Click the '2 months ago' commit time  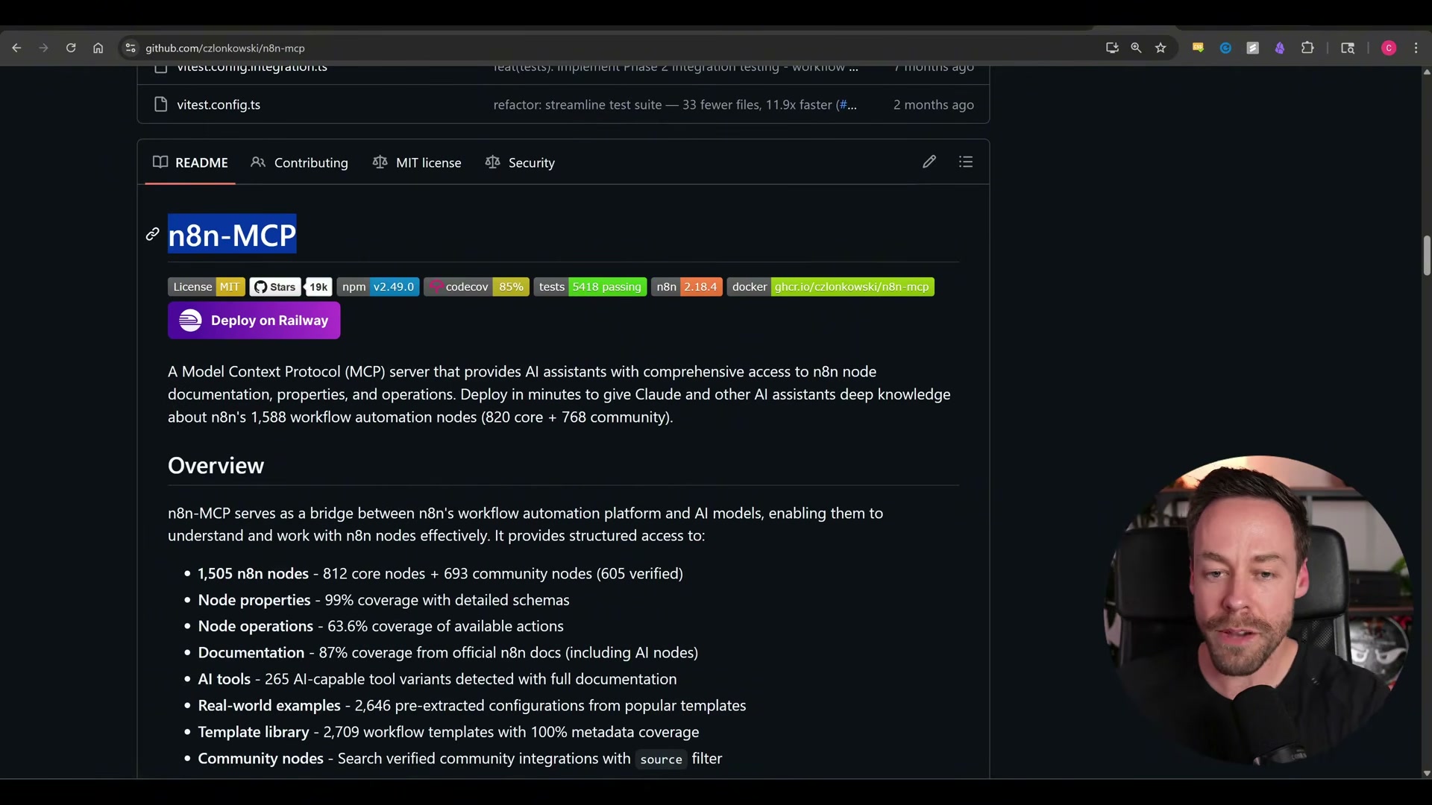coord(934,104)
